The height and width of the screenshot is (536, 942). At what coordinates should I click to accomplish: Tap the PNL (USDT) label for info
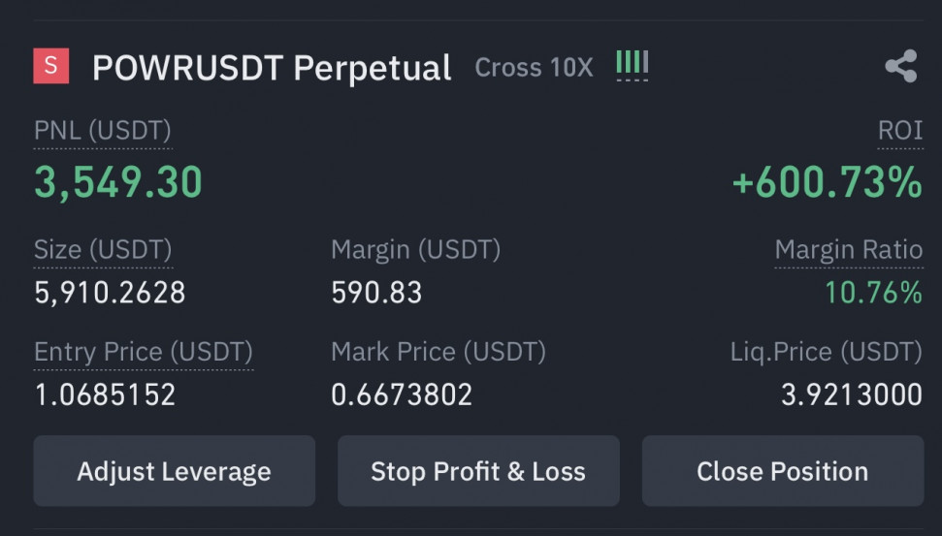tap(103, 131)
